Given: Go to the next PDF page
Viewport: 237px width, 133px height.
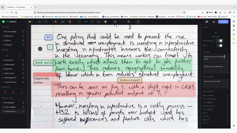Looking at the screenshot, I should [128, 22].
